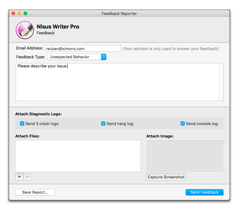
Task: Click the Nisus Writer Pro title text
Action: (x=58, y=27)
